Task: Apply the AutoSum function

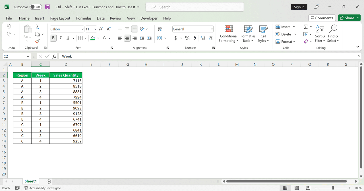Action: 306,27
